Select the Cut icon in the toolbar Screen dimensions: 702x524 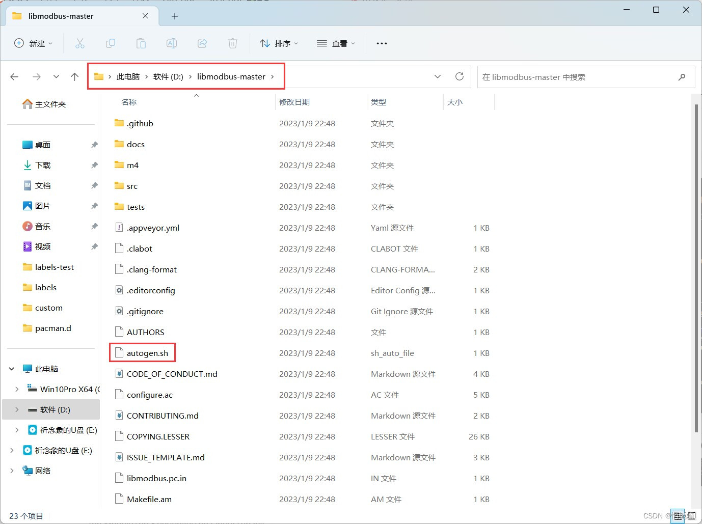point(79,43)
